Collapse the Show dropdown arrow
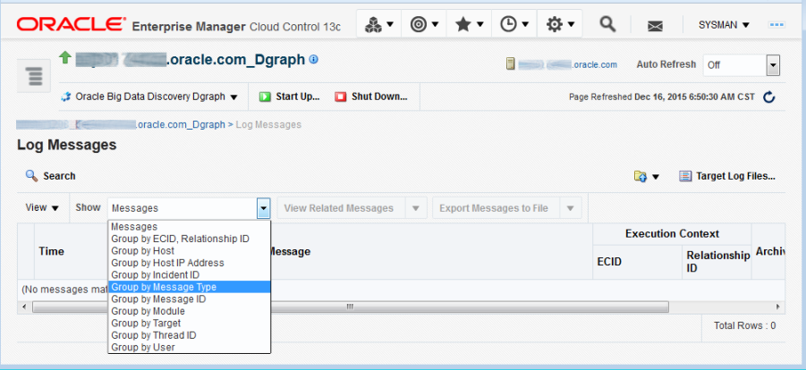This screenshot has height=370, width=806. tap(264, 208)
